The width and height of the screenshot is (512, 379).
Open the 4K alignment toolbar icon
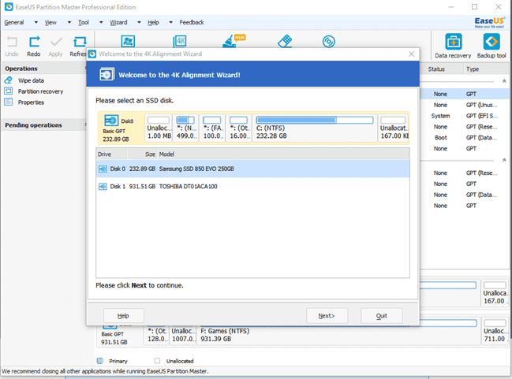click(x=180, y=42)
